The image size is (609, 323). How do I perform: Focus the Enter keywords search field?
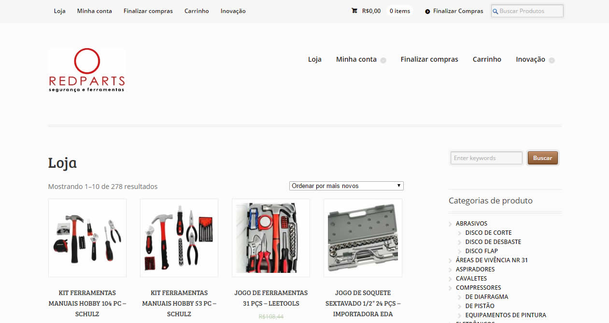(486, 158)
